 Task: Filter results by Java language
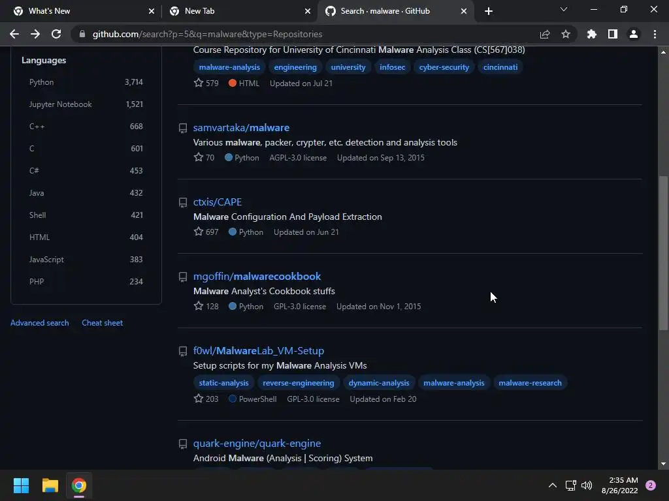[x=86, y=193]
